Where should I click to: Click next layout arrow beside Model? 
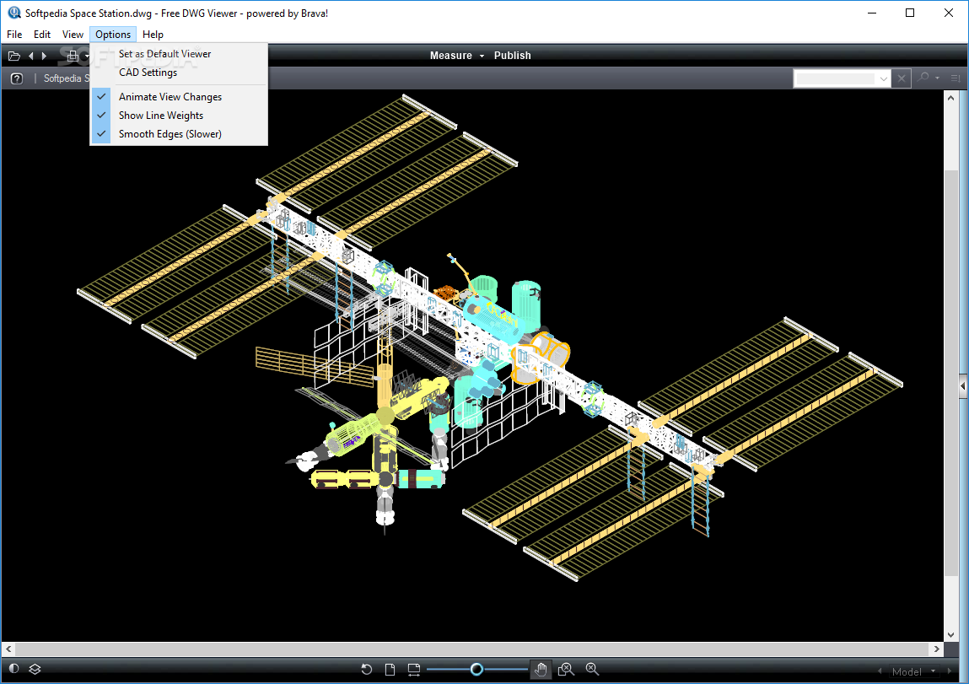950,671
